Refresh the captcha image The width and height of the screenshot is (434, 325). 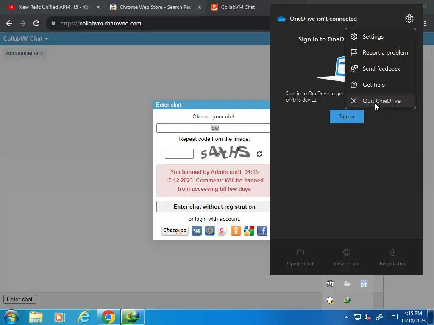259,154
